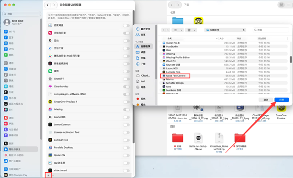Open 触控 ID 与密码 settings
The height and width of the screenshot is (178, 293).
[14, 155]
